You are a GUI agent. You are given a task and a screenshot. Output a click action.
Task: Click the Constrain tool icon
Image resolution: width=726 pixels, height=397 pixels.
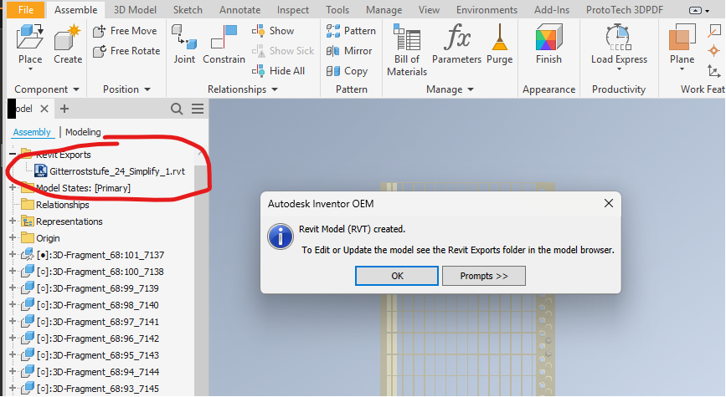[x=224, y=37]
